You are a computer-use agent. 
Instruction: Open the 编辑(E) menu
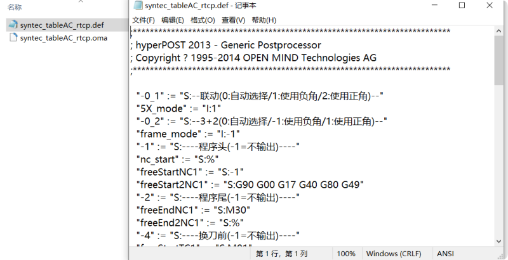173,20
